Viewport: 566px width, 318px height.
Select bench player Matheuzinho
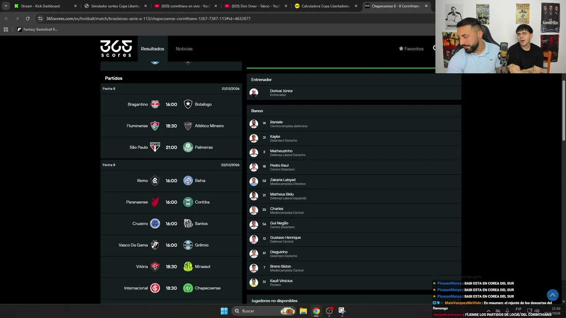click(x=354, y=153)
